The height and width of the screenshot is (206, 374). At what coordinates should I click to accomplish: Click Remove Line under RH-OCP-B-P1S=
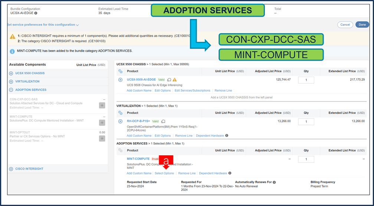click(184, 136)
